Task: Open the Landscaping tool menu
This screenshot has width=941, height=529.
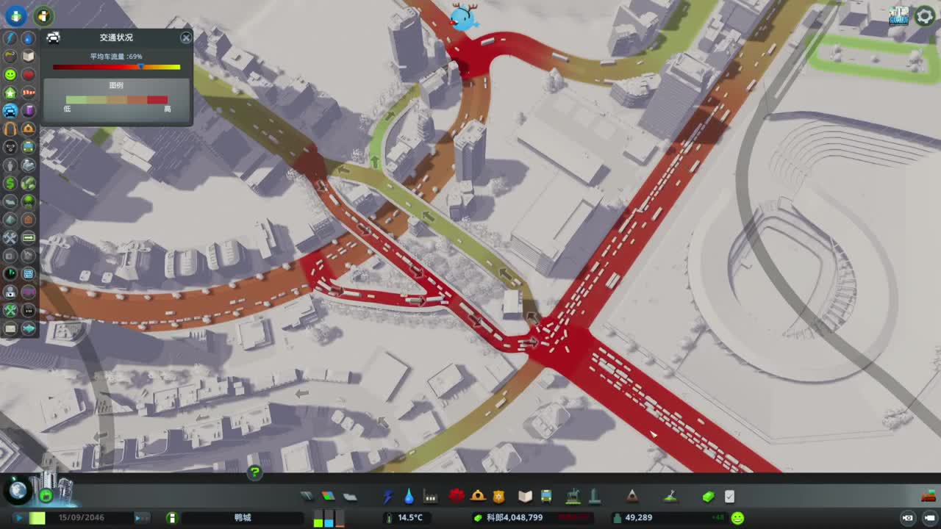Action: pyautogui.click(x=670, y=497)
